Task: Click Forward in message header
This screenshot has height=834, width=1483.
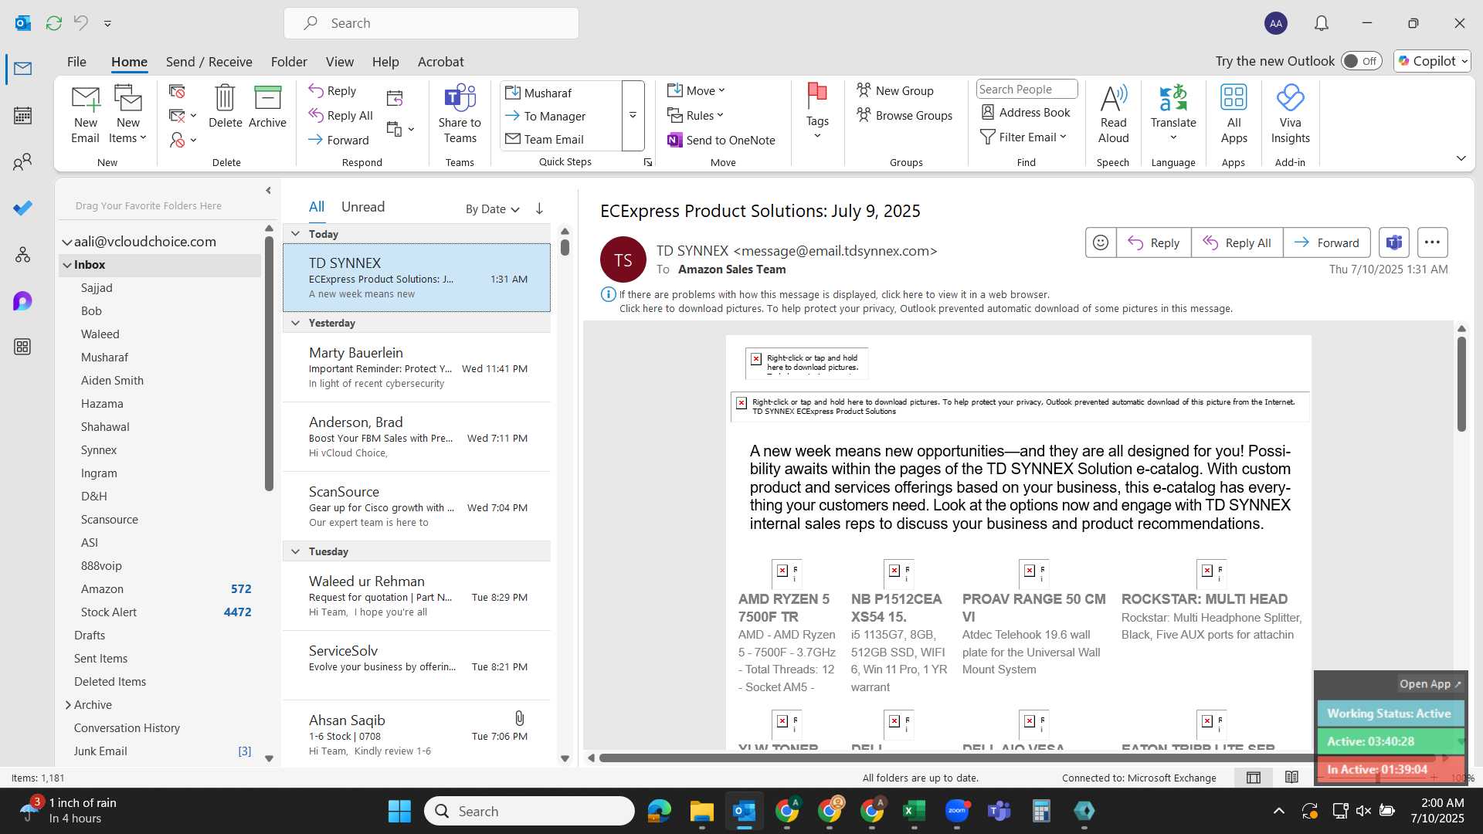Action: (1326, 242)
